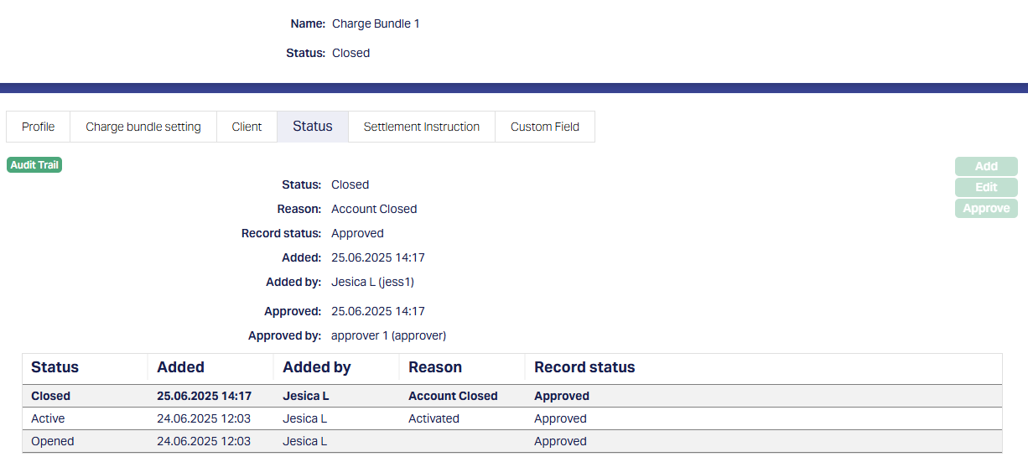The height and width of the screenshot is (457, 1028).
Task: Select the Status tab
Action: (x=313, y=127)
